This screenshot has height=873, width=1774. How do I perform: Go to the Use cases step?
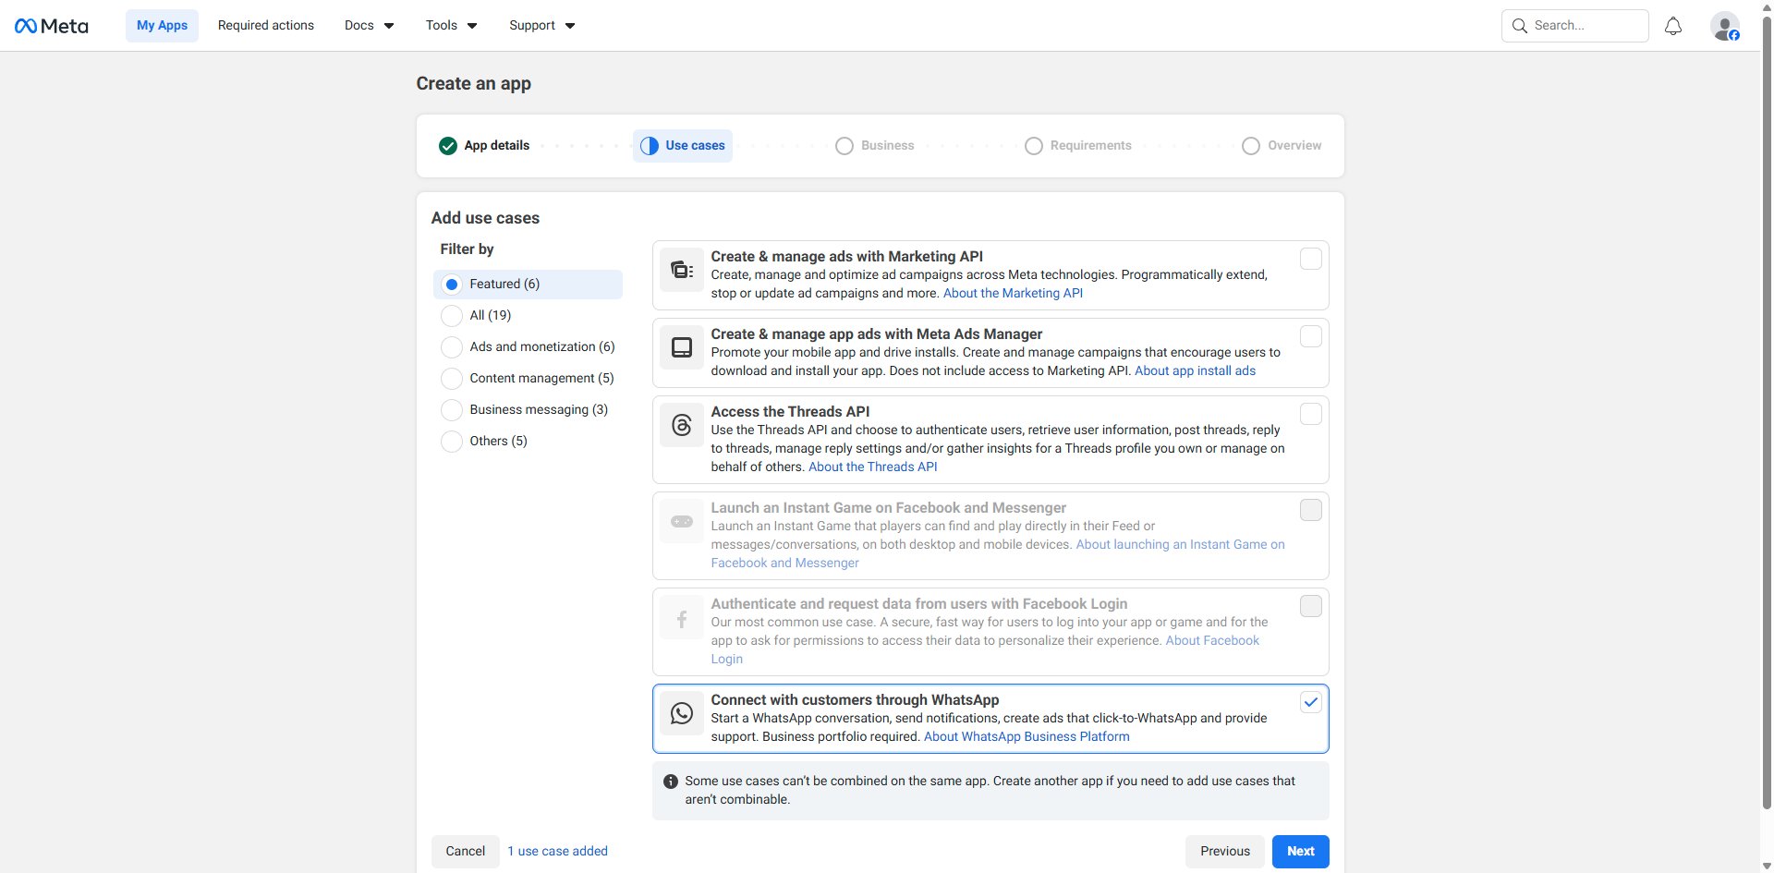(x=683, y=146)
